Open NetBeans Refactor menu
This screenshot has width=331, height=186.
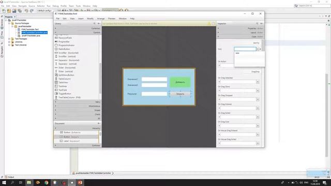click(41, 6)
